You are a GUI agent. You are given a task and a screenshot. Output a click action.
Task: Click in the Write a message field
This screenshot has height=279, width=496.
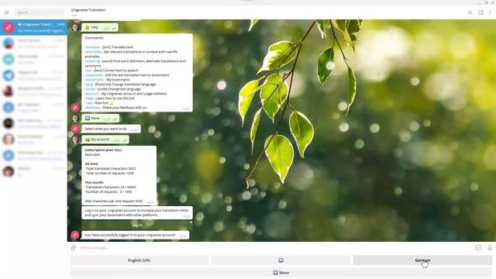click(275, 248)
